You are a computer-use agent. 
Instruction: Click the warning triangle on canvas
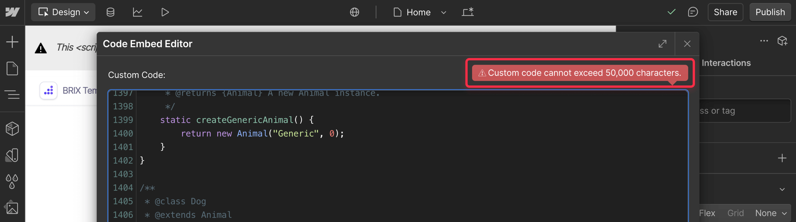41,48
